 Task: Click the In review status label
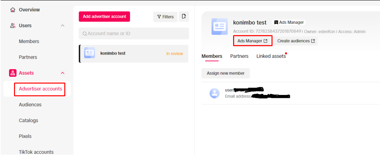[x=174, y=54]
